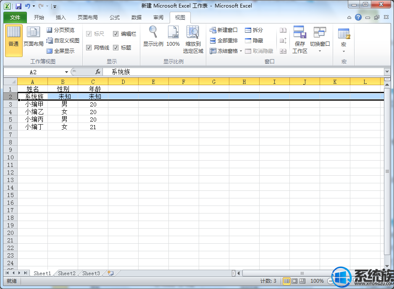Viewport: 394px width, 289px height.
Task: Switch to the 开始 Home tab
Action: point(39,18)
